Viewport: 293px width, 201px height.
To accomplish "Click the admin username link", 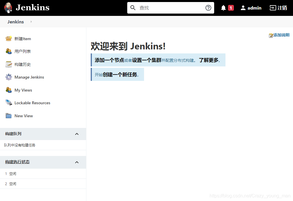I will [254, 8].
